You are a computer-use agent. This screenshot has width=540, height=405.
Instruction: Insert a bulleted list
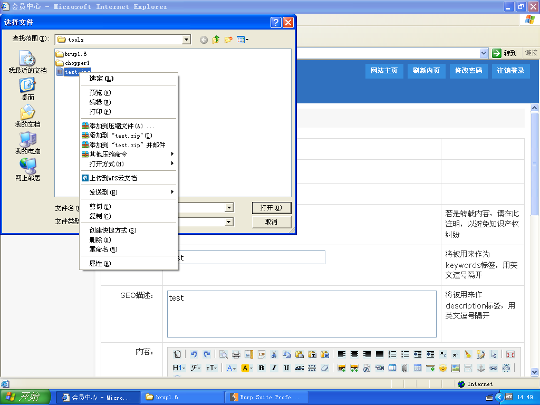pos(405,354)
